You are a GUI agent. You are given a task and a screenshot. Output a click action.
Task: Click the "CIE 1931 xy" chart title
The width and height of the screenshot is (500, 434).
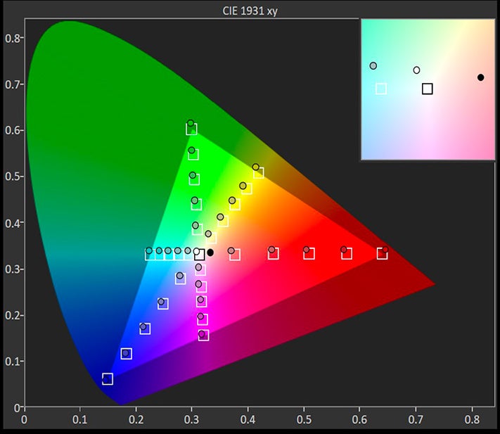250,11
